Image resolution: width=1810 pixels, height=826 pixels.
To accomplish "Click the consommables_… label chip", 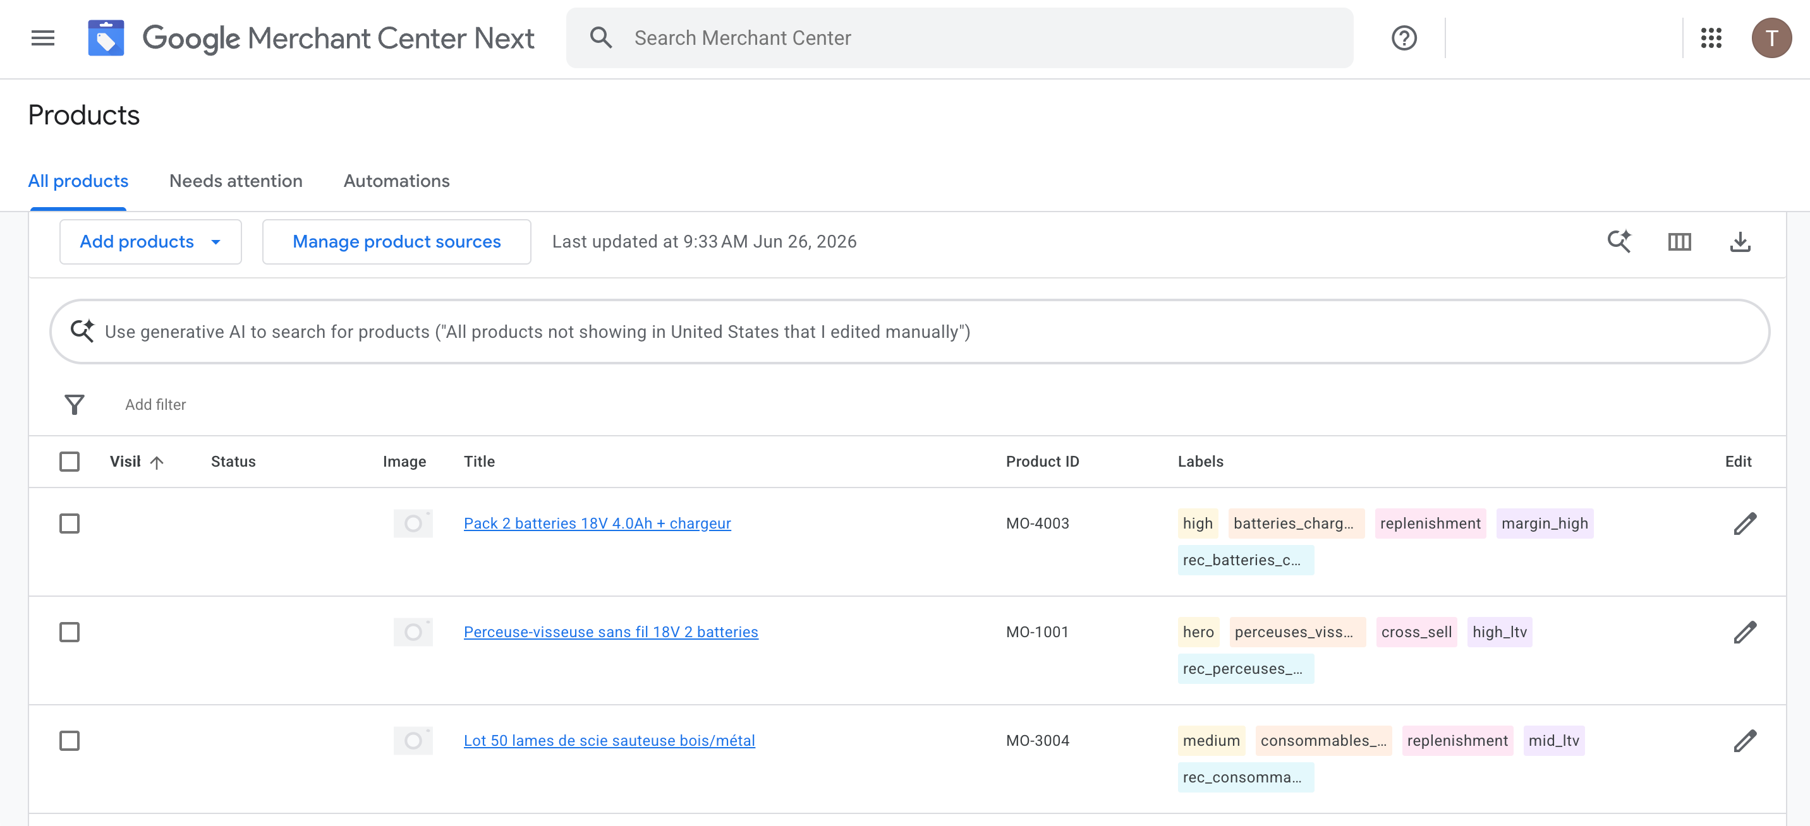I will click(x=1323, y=741).
